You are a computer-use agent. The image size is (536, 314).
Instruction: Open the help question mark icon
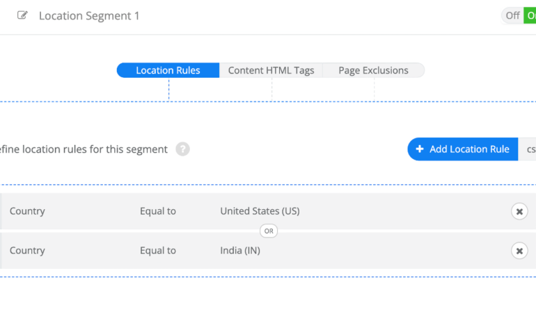(182, 149)
